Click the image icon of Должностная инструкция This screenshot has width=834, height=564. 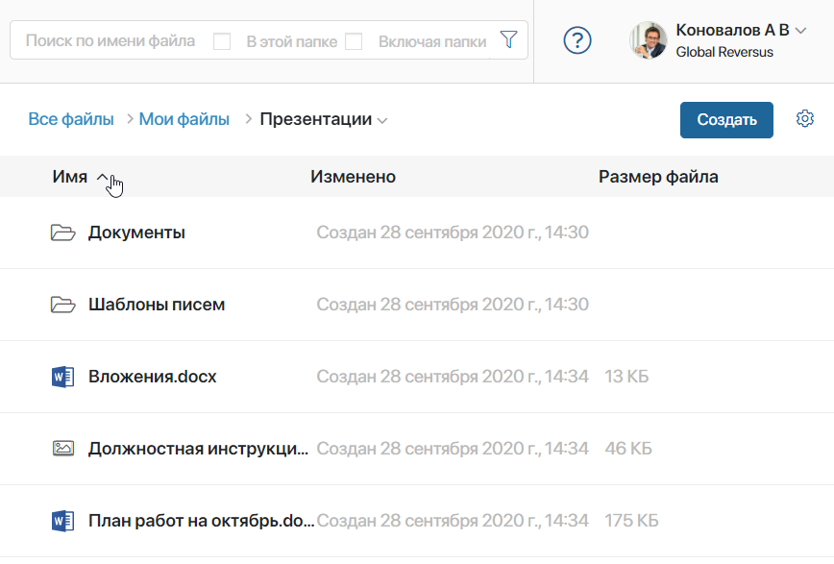[62, 449]
